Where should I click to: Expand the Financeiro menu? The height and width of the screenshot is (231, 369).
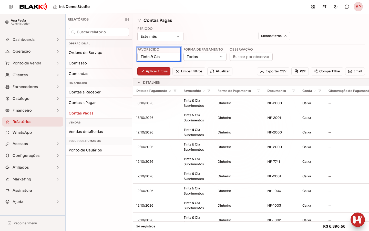point(33,110)
